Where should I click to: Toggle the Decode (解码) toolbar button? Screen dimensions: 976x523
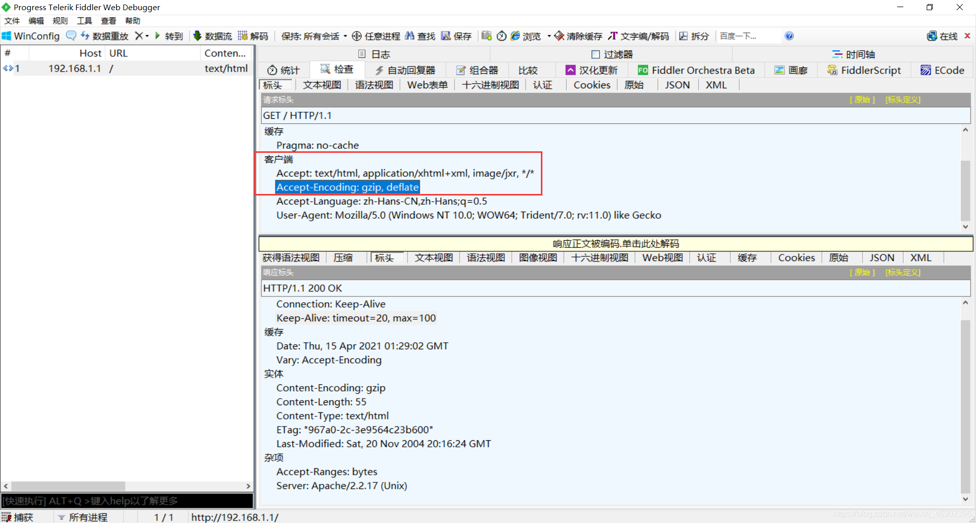[253, 36]
